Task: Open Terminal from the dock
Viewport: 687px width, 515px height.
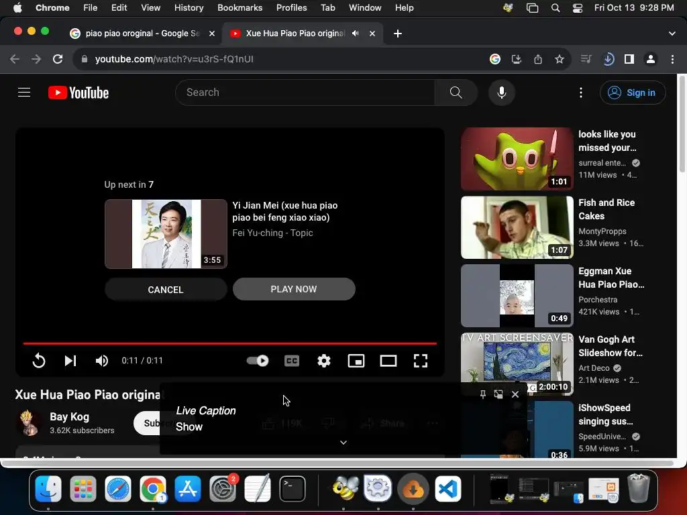Action: pos(293,489)
